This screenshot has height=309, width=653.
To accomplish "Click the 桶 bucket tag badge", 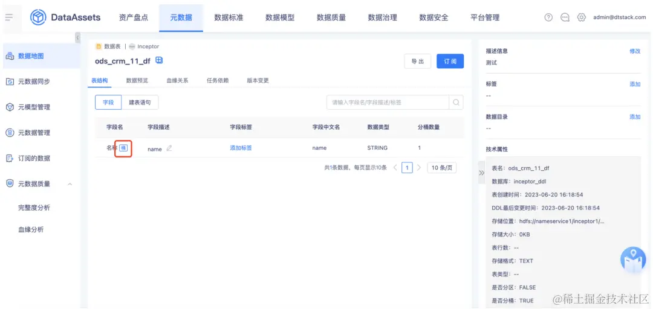I will click(123, 148).
